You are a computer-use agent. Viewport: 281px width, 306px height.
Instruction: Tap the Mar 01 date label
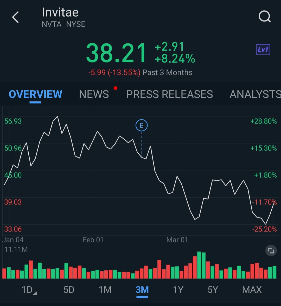(x=177, y=240)
